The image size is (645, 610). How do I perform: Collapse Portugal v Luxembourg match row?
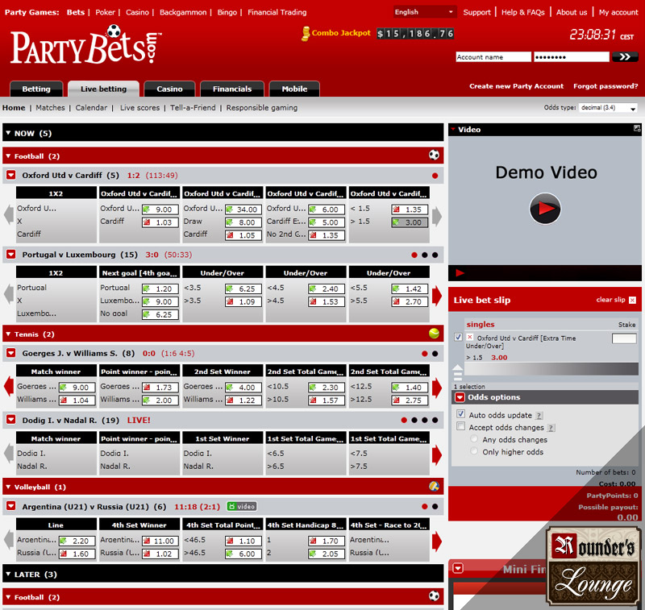point(11,255)
